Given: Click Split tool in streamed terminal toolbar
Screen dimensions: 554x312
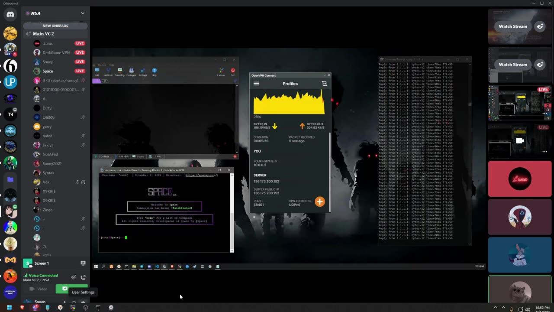Looking at the screenshot, I should coord(97,71).
